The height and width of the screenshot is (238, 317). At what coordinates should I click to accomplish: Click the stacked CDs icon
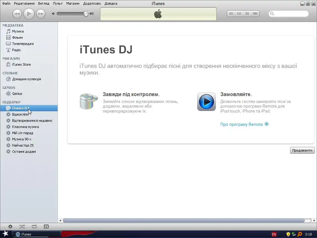[x=89, y=101]
